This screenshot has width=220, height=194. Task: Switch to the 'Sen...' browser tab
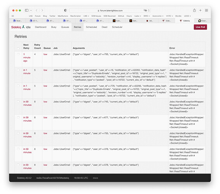pyautogui.click(x=133, y=21)
